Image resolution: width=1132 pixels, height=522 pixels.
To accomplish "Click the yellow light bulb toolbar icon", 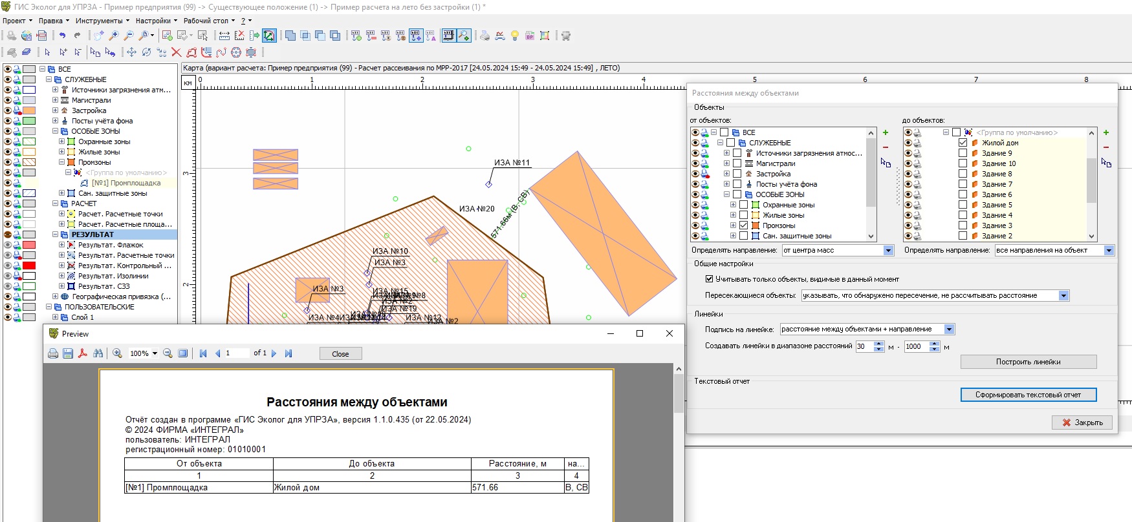I will coord(515,36).
